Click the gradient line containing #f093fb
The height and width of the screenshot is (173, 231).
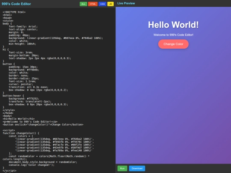point(54,142)
